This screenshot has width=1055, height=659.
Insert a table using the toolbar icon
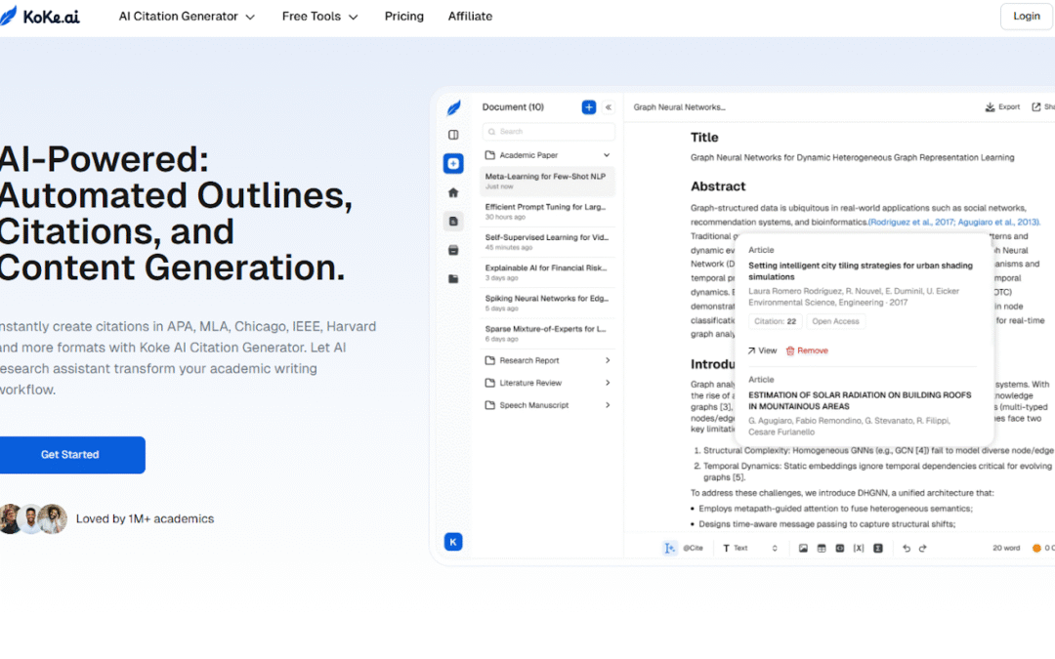[x=821, y=548]
